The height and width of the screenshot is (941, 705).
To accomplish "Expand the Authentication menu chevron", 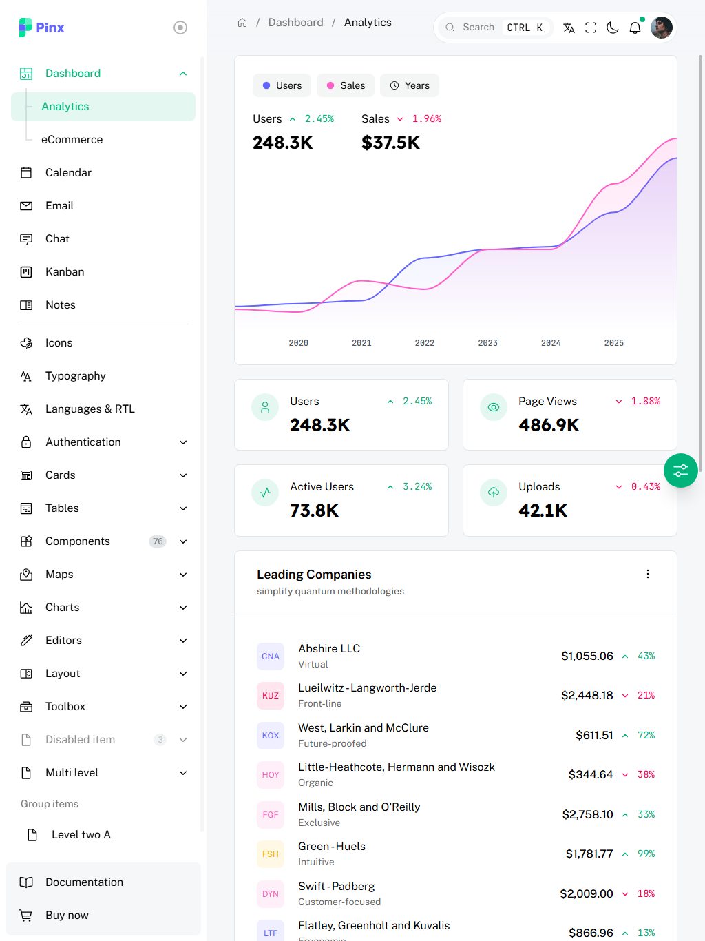I will click(183, 442).
